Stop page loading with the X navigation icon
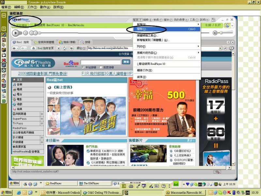This screenshot has height=196, width=261. [58, 48]
